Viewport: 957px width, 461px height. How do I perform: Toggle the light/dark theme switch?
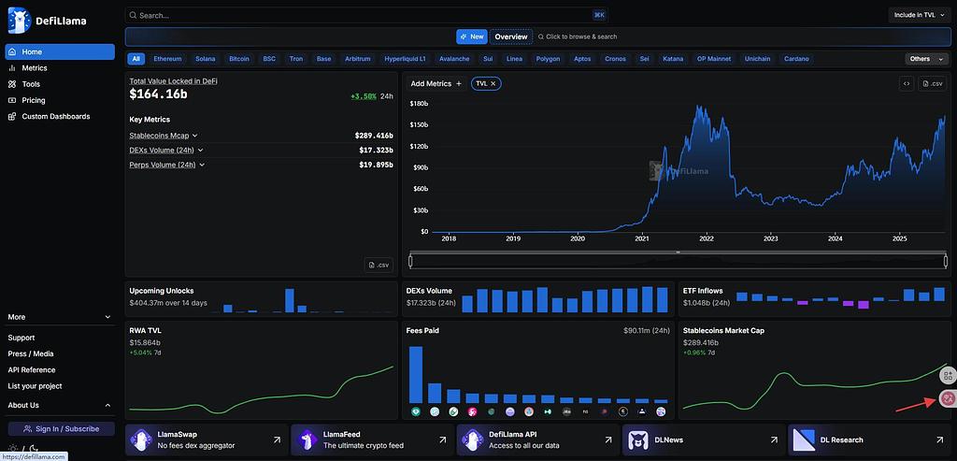click(26, 449)
